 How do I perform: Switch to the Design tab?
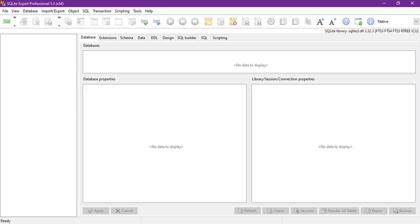coord(168,38)
